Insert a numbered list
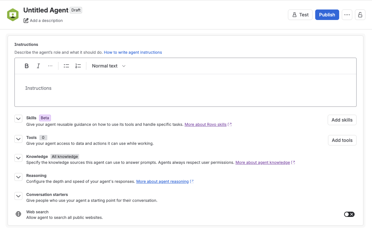 (x=78, y=66)
